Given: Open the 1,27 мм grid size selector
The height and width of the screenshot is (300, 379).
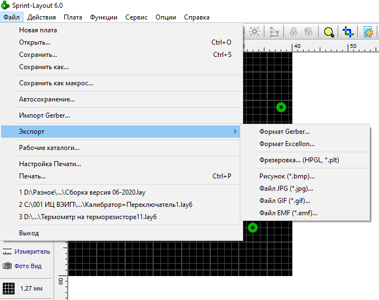Looking at the screenshot, I should [31, 288].
